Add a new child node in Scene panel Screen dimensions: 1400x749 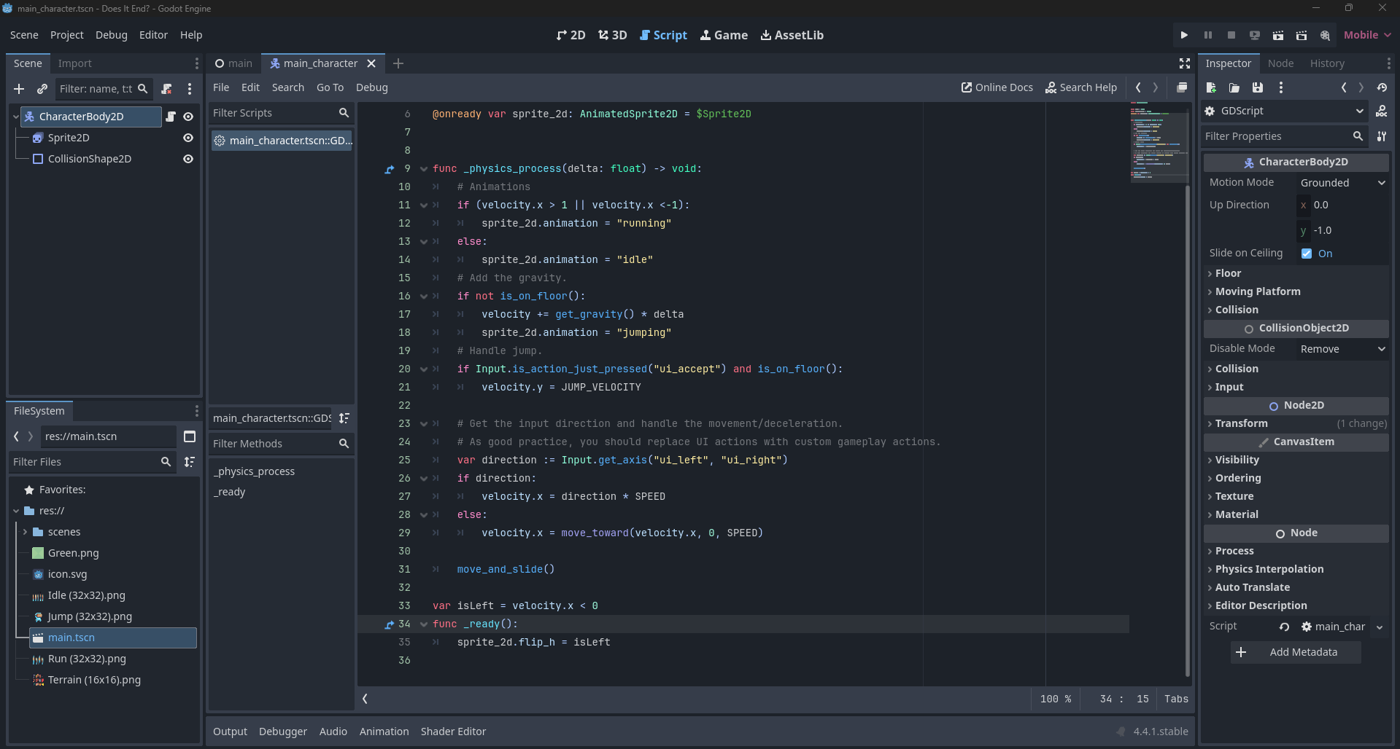19,89
